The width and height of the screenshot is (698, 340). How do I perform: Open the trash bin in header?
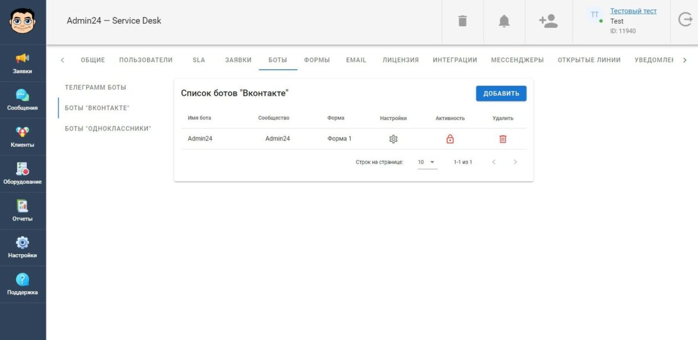[x=462, y=21]
